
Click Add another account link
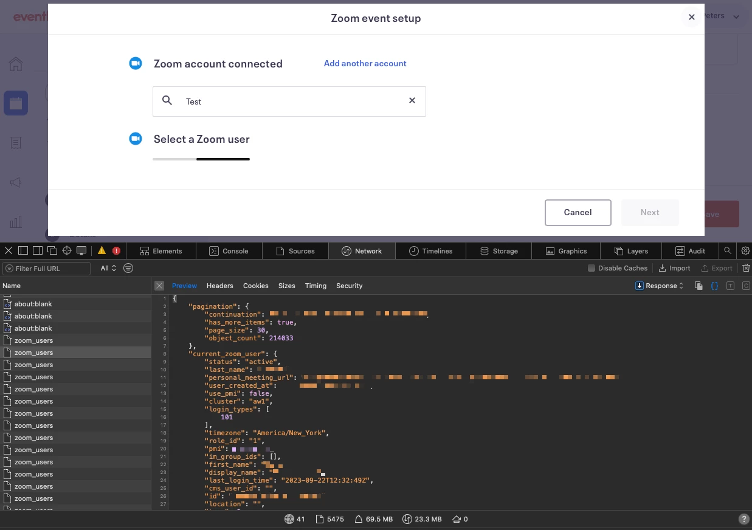point(365,63)
